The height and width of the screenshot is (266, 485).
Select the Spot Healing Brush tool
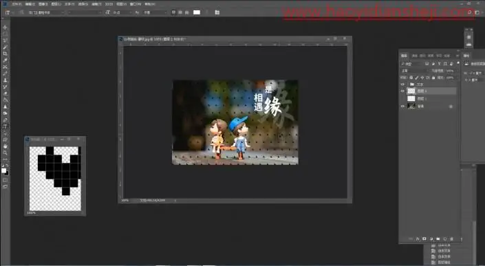[x=5, y=67]
